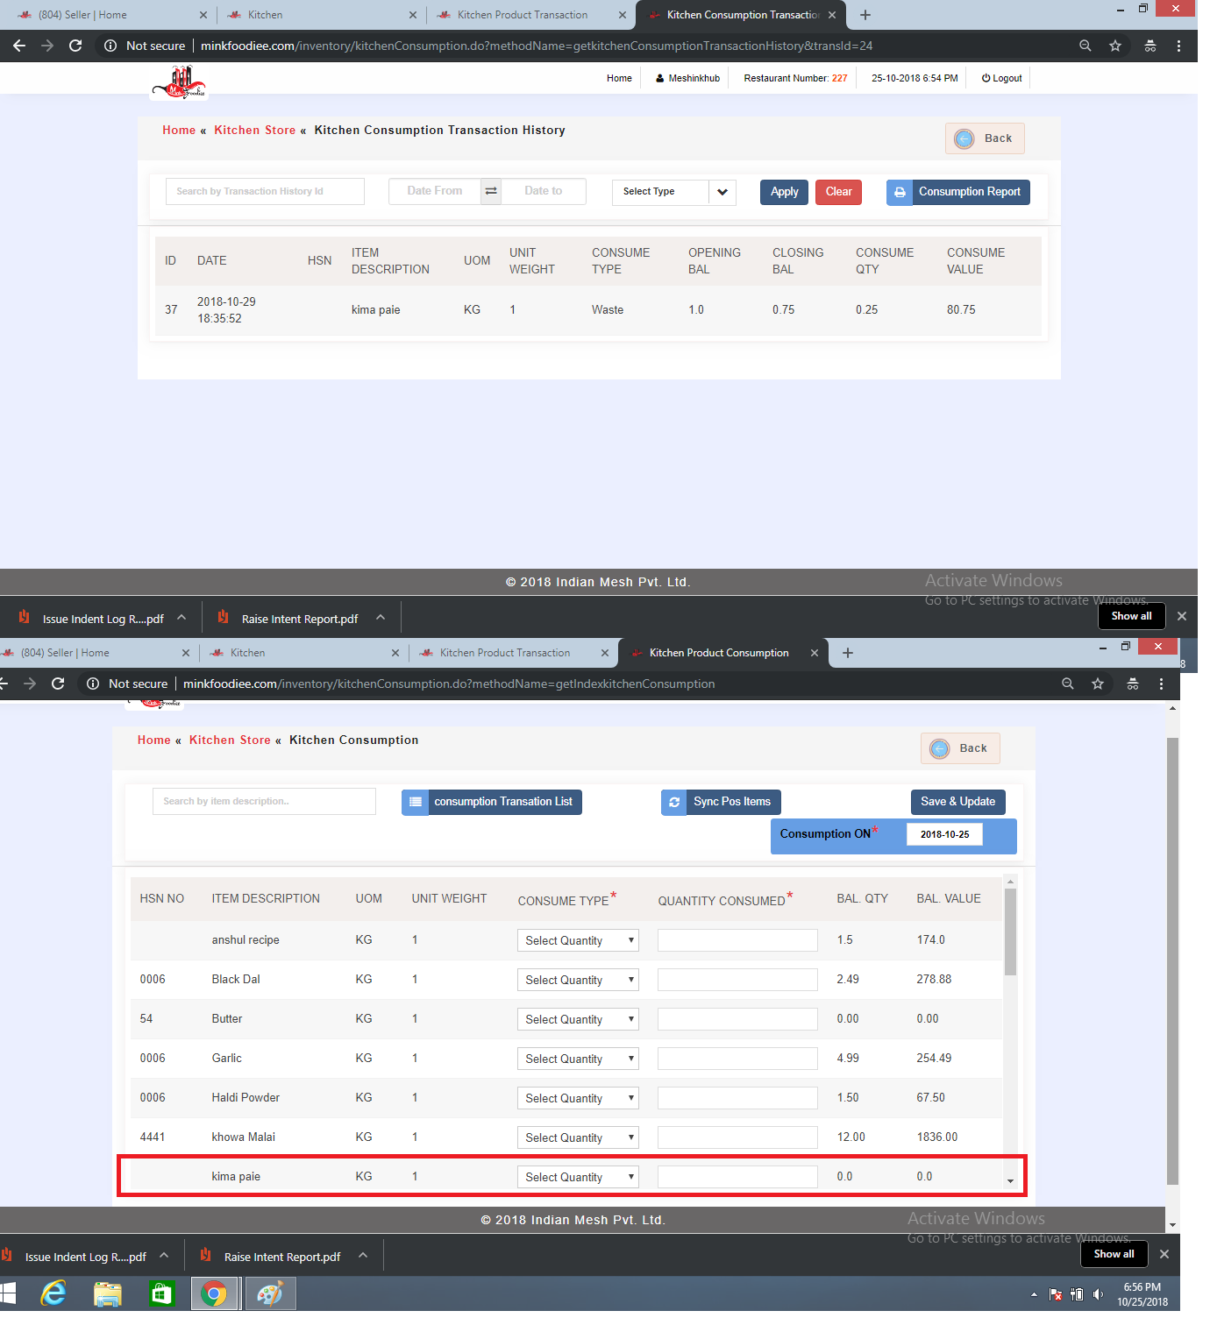Click the Windows Start button
1210x1332 pixels.
pyautogui.click(x=8, y=1293)
